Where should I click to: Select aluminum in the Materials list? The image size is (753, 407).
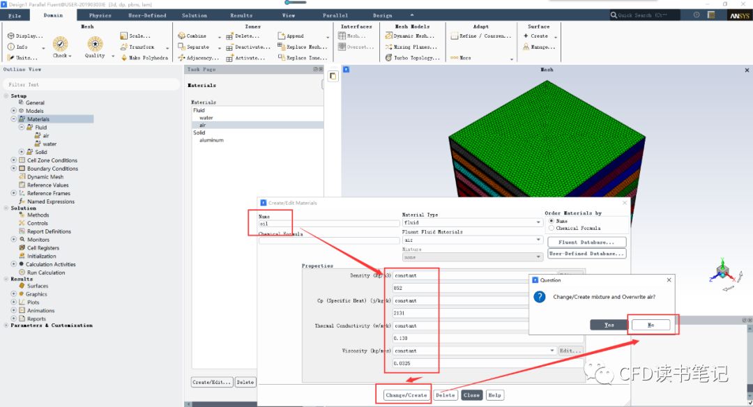click(x=211, y=140)
